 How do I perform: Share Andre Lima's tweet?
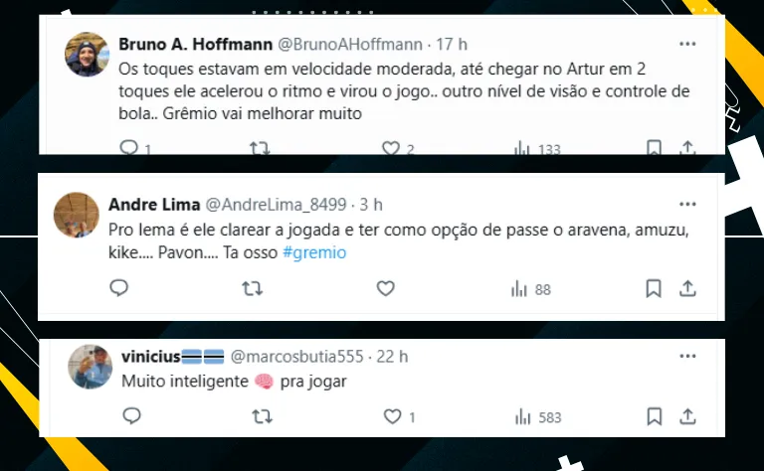687,289
